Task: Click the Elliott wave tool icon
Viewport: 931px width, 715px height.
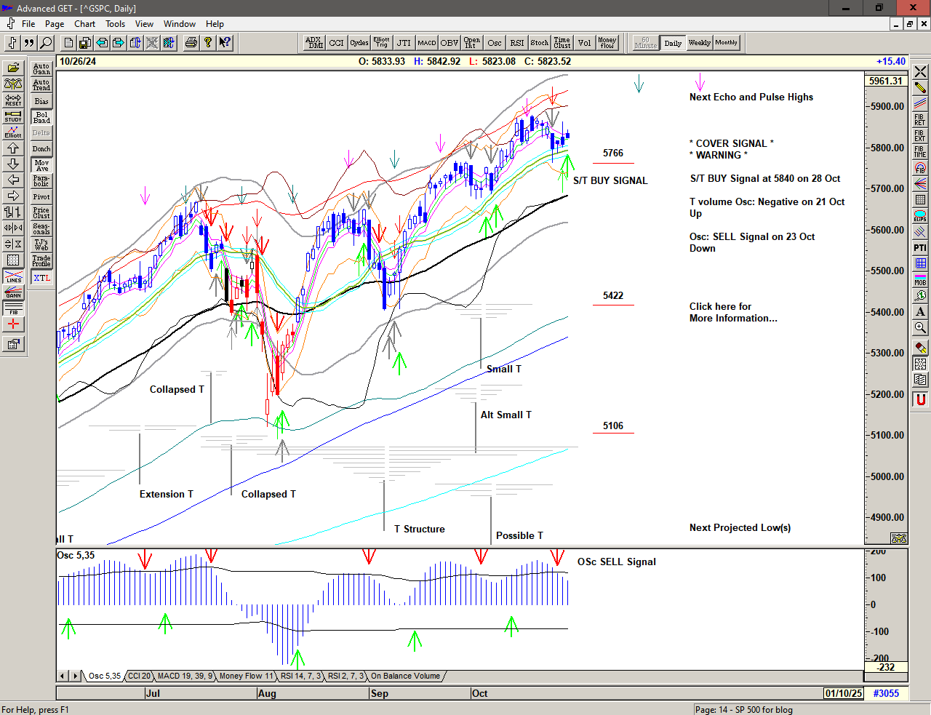Action: [x=13, y=132]
